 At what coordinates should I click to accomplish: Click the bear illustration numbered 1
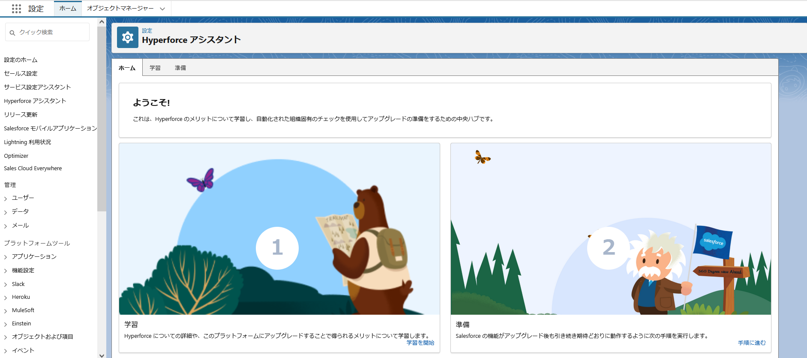279,229
